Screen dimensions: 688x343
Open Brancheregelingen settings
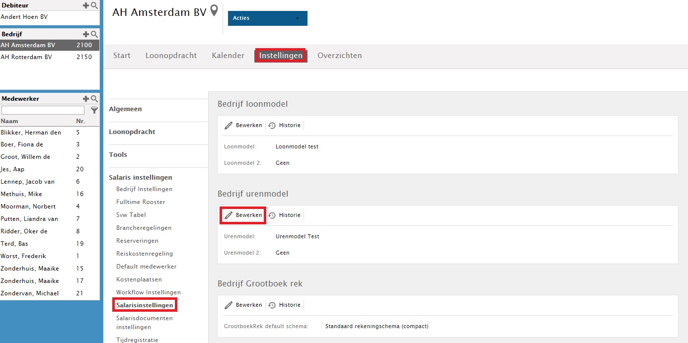(x=144, y=228)
